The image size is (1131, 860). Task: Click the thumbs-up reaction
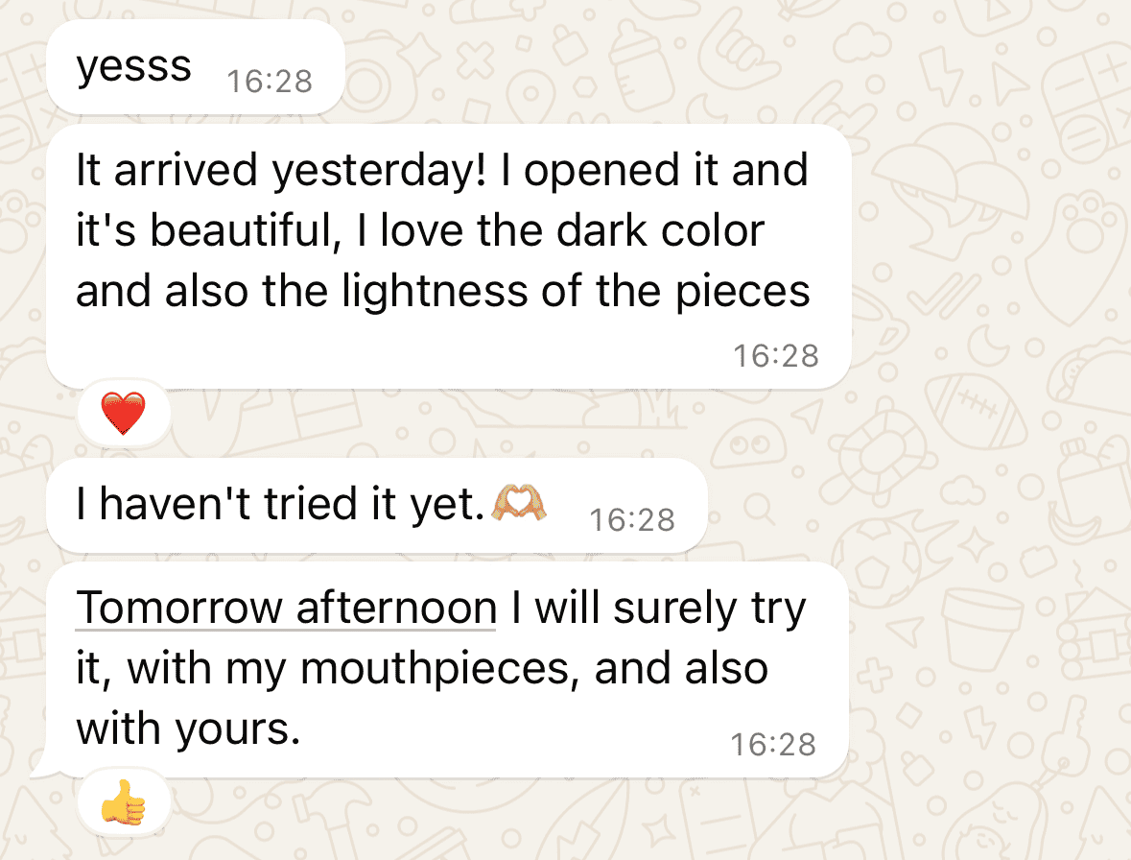(x=124, y=802)
